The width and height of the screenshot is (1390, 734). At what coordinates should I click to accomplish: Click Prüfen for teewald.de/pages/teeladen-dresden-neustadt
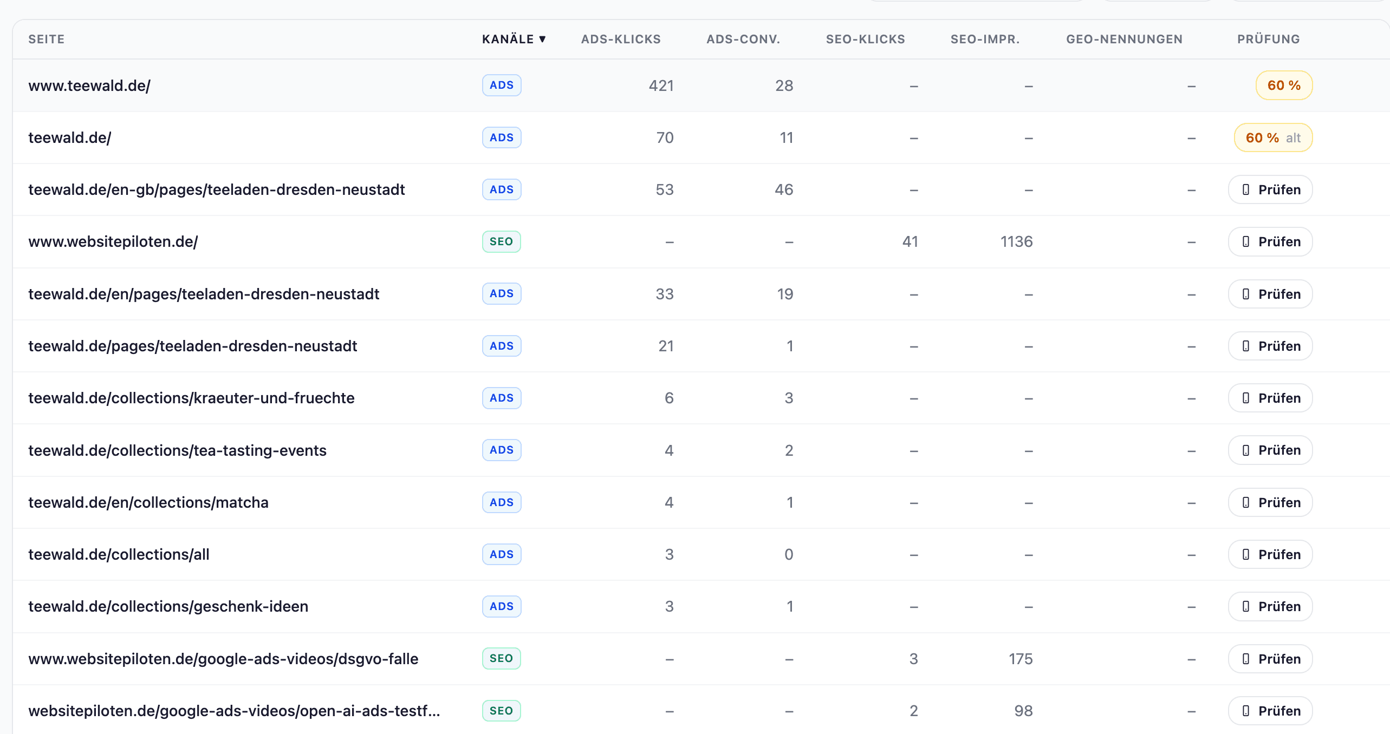(x=1270, y=346)
